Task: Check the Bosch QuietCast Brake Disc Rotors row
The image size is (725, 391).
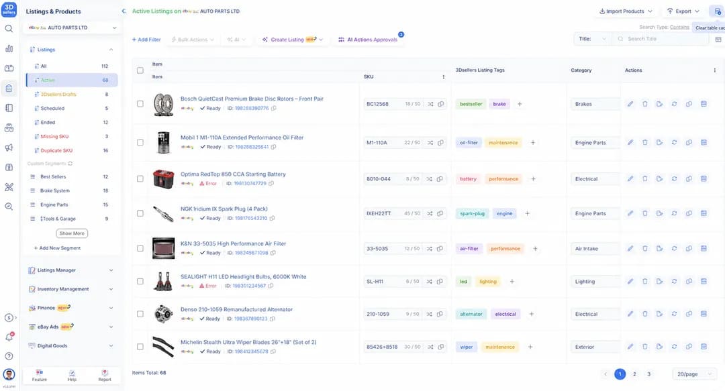Action: [x=140, y=104]
